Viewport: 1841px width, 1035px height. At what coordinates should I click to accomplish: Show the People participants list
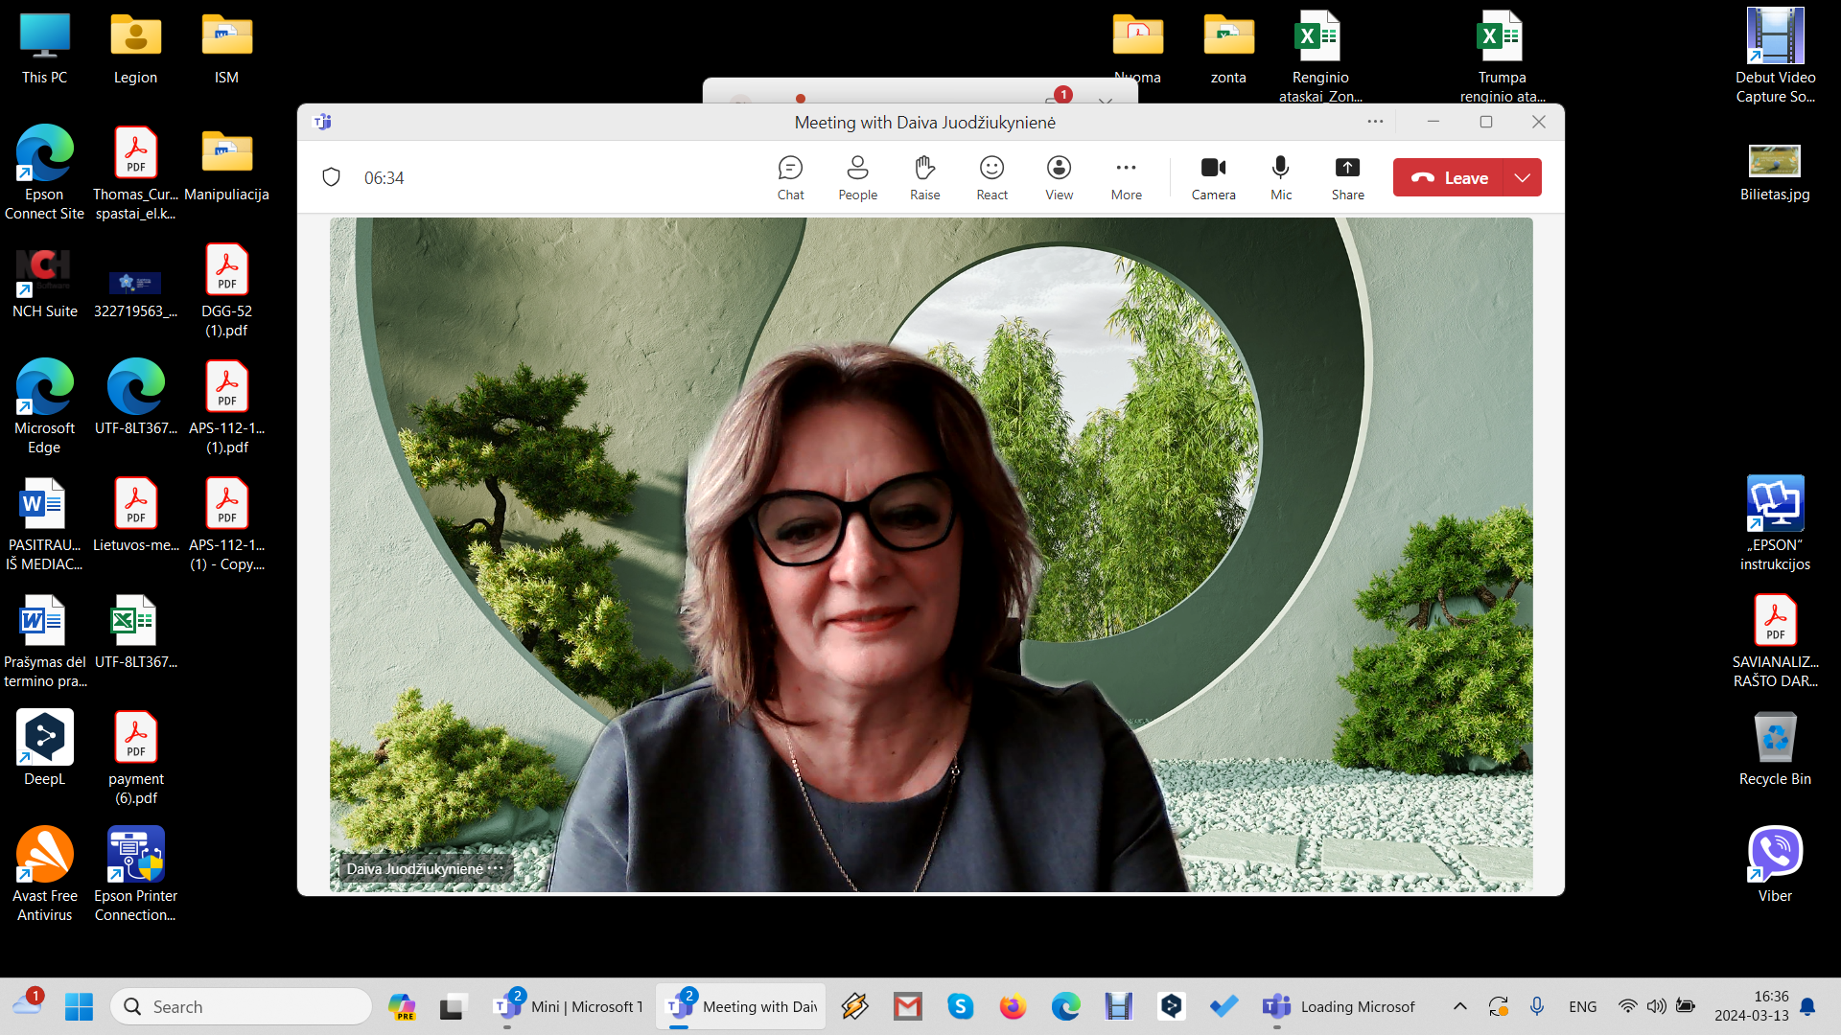pos(857,178)
